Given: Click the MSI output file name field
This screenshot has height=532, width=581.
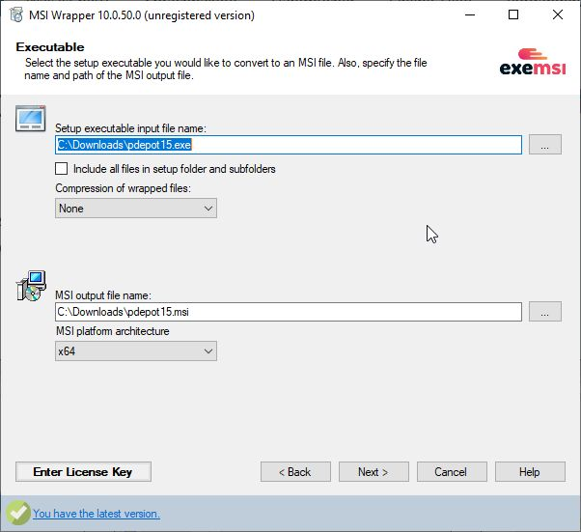Looking at the screenshot, I should (x=289, y=312).
